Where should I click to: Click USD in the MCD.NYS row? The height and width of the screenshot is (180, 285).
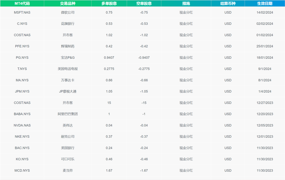[228, 170]
